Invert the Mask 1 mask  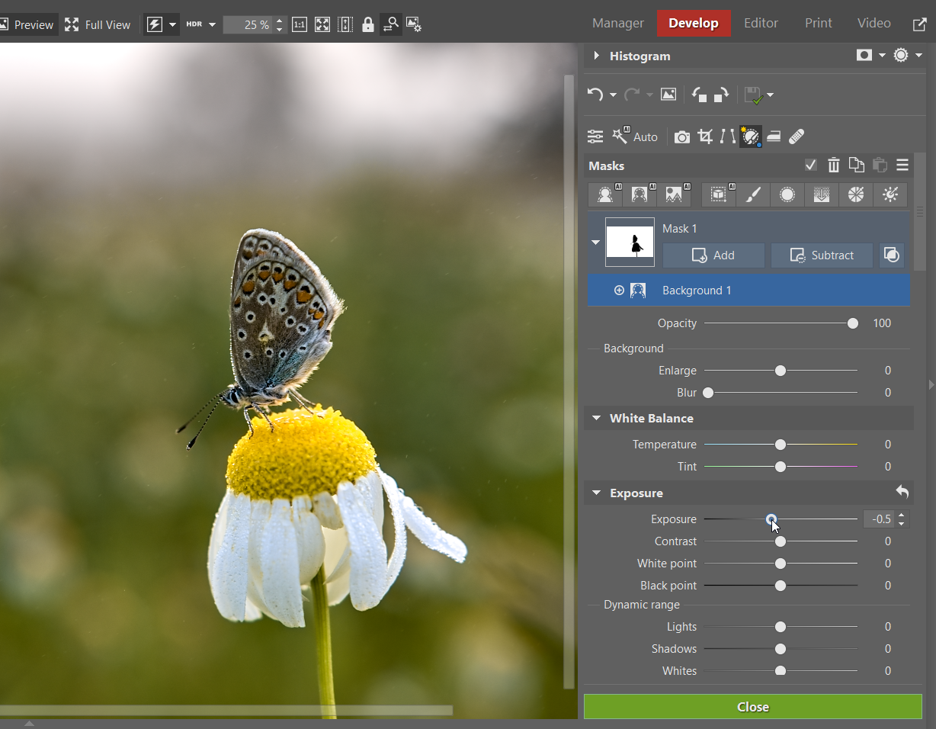point(892,255)
